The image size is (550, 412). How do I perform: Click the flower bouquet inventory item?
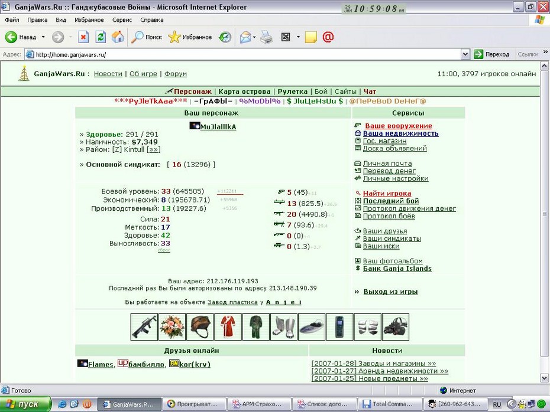(172, 327)
